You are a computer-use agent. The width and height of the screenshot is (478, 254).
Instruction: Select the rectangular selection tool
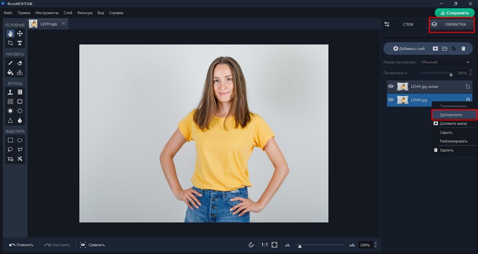10,140
